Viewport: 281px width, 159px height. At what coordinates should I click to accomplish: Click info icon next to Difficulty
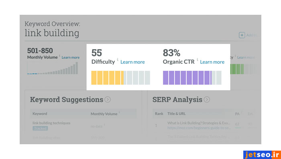click(118, 60)
